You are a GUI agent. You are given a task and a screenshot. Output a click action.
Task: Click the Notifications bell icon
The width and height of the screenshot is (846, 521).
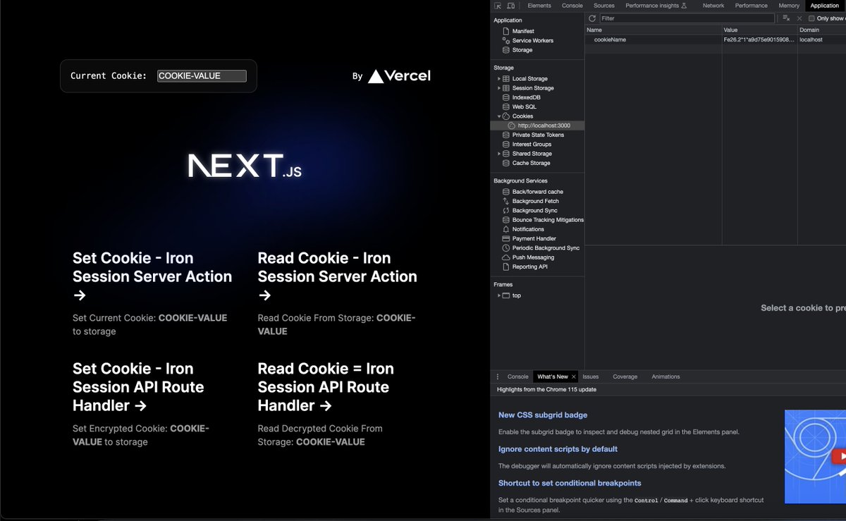click(x=506, y=229)
